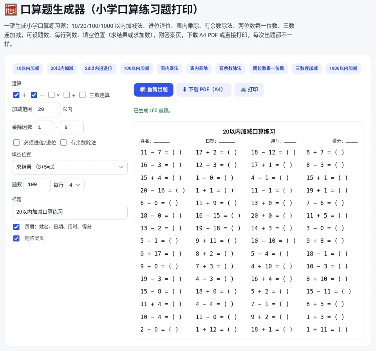Click the 日期 label on the worksheet

click(211, 141)
